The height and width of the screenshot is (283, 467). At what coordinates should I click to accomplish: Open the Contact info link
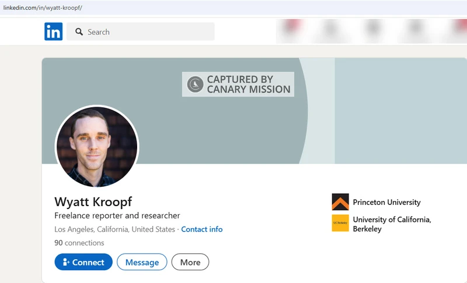click(x=201, y=229)
